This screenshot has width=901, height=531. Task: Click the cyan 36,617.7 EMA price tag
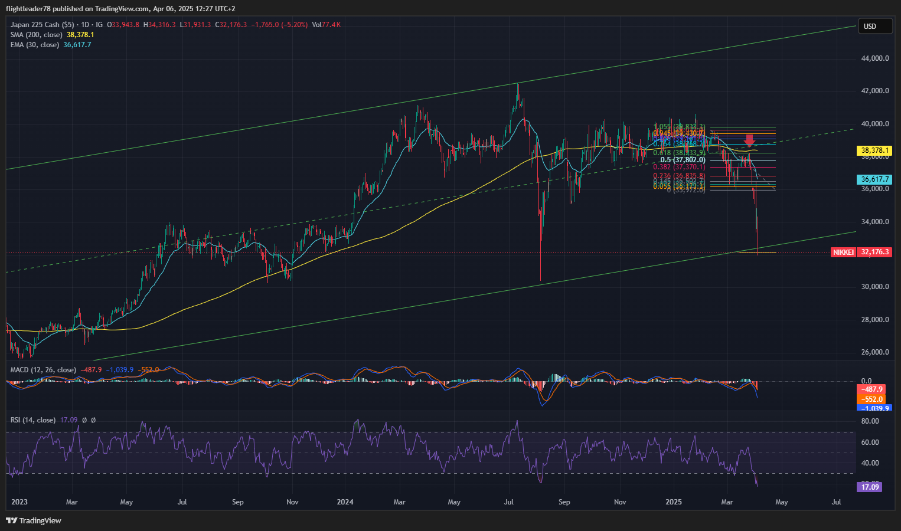(874, 179)
